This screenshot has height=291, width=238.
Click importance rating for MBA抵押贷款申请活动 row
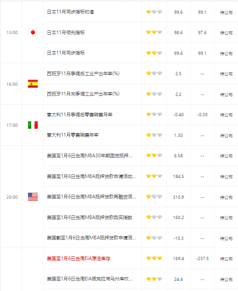click(154, 176)
